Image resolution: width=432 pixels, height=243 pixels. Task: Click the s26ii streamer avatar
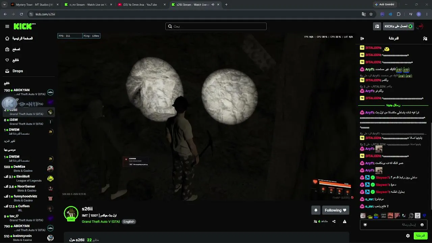coord(71,213)
